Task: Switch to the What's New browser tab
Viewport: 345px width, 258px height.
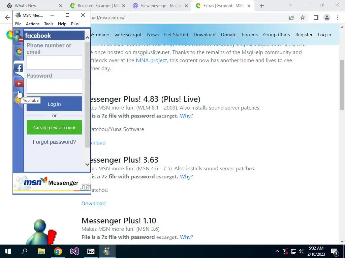Action: pos(34,6)
